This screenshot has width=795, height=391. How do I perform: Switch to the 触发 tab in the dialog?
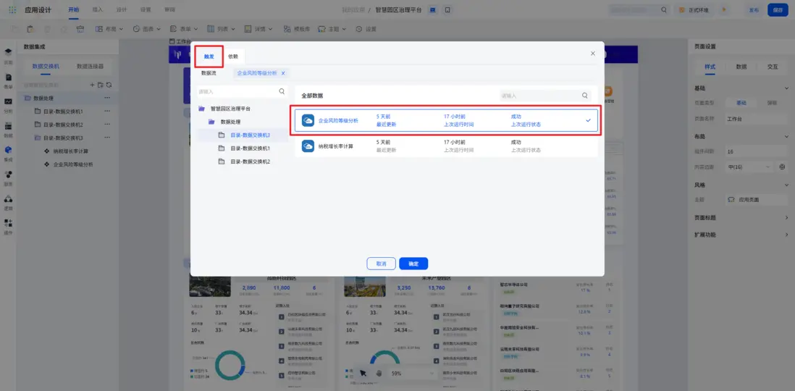tap(209, 56)
